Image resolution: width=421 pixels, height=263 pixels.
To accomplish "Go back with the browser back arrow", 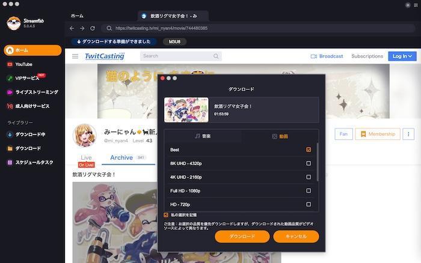I will 72,28.
